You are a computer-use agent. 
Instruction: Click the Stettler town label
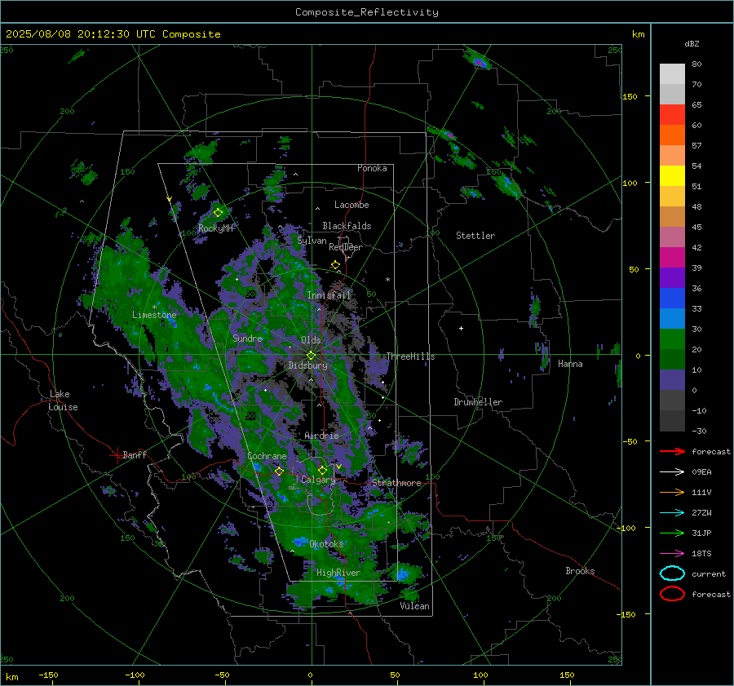tap(475, 236)
